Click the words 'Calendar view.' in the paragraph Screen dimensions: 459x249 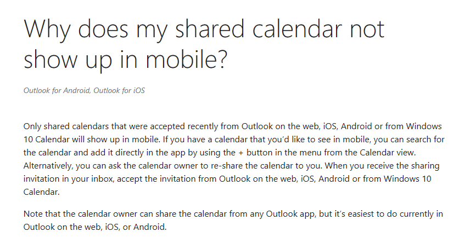pos(388,153)
